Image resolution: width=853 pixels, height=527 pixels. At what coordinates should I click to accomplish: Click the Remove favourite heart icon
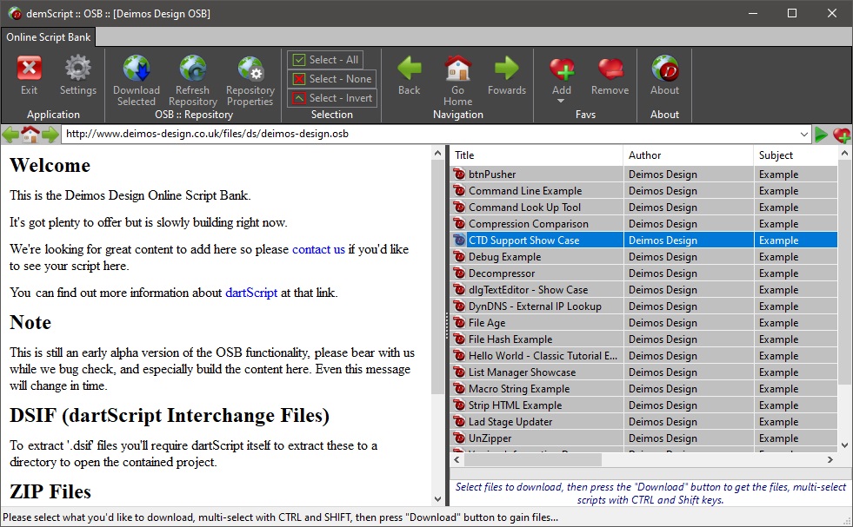point(610,69)
